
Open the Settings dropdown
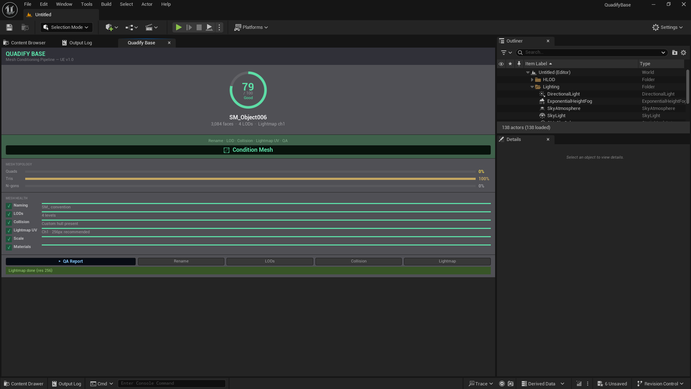point(668,27)
